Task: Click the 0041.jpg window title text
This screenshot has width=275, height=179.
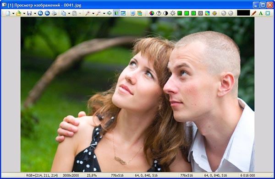Action: [x=72, y=5]
